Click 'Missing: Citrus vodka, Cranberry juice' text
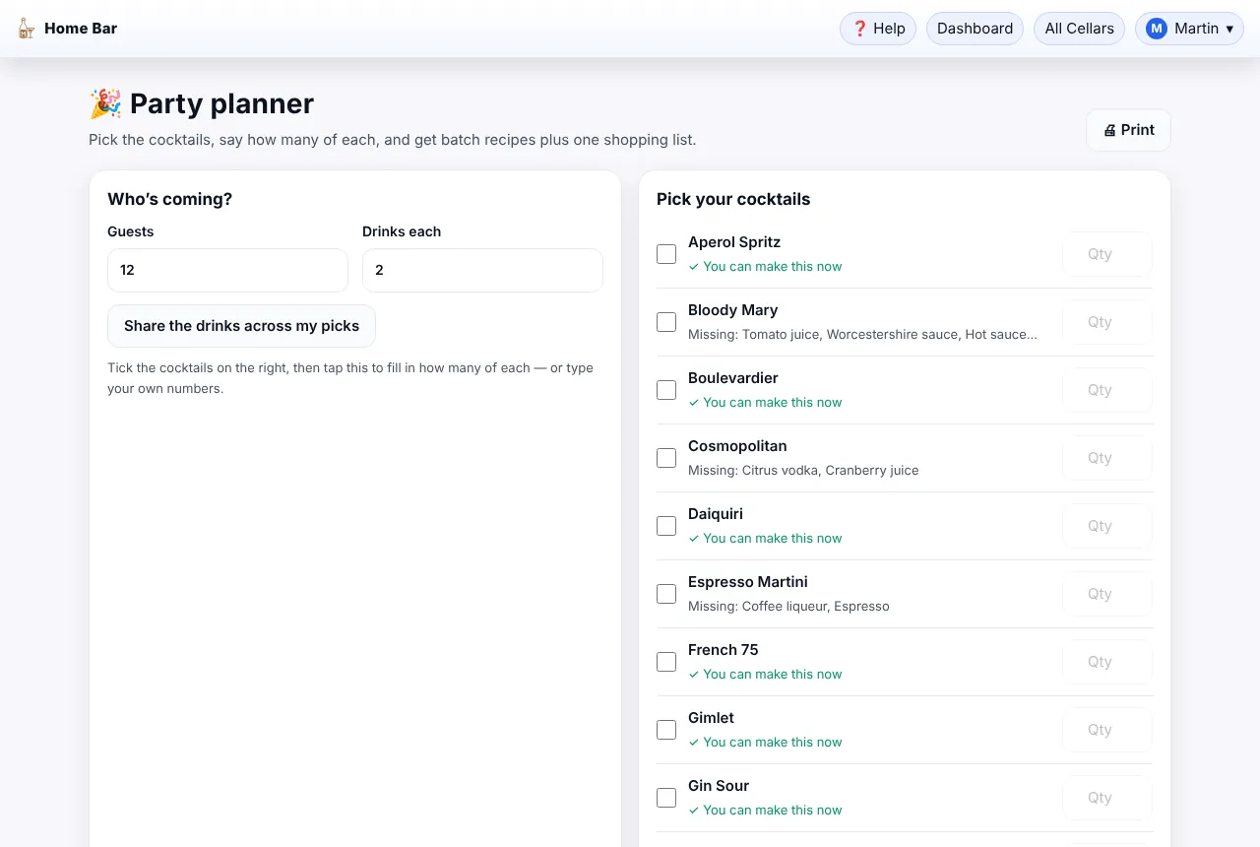This screenshot has height=847, width=1260. (803, 471)
